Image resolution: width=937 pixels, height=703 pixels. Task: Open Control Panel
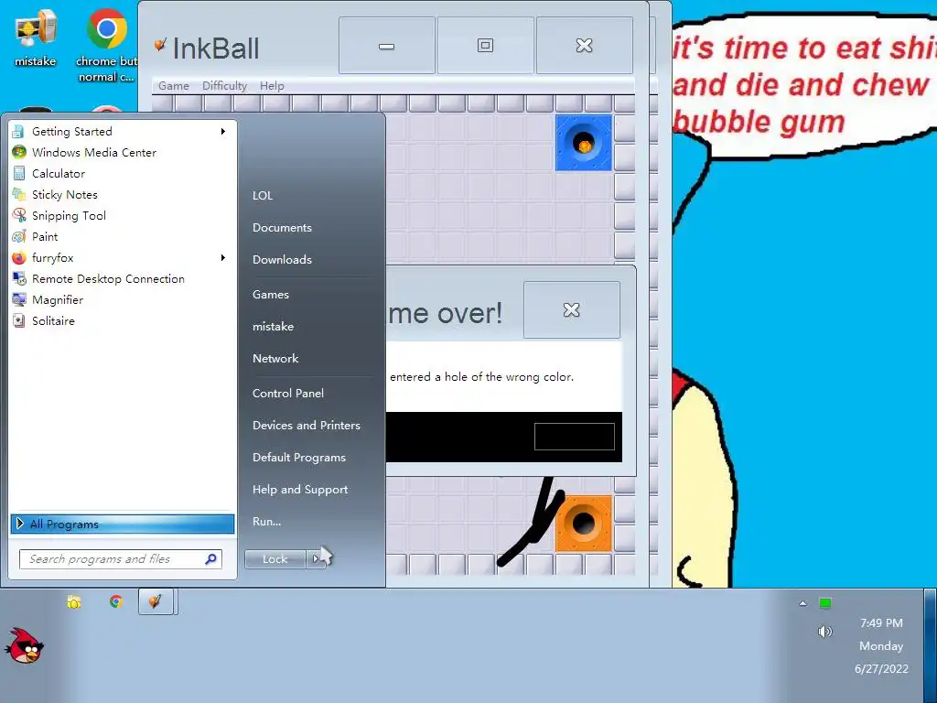pos(288,394)
